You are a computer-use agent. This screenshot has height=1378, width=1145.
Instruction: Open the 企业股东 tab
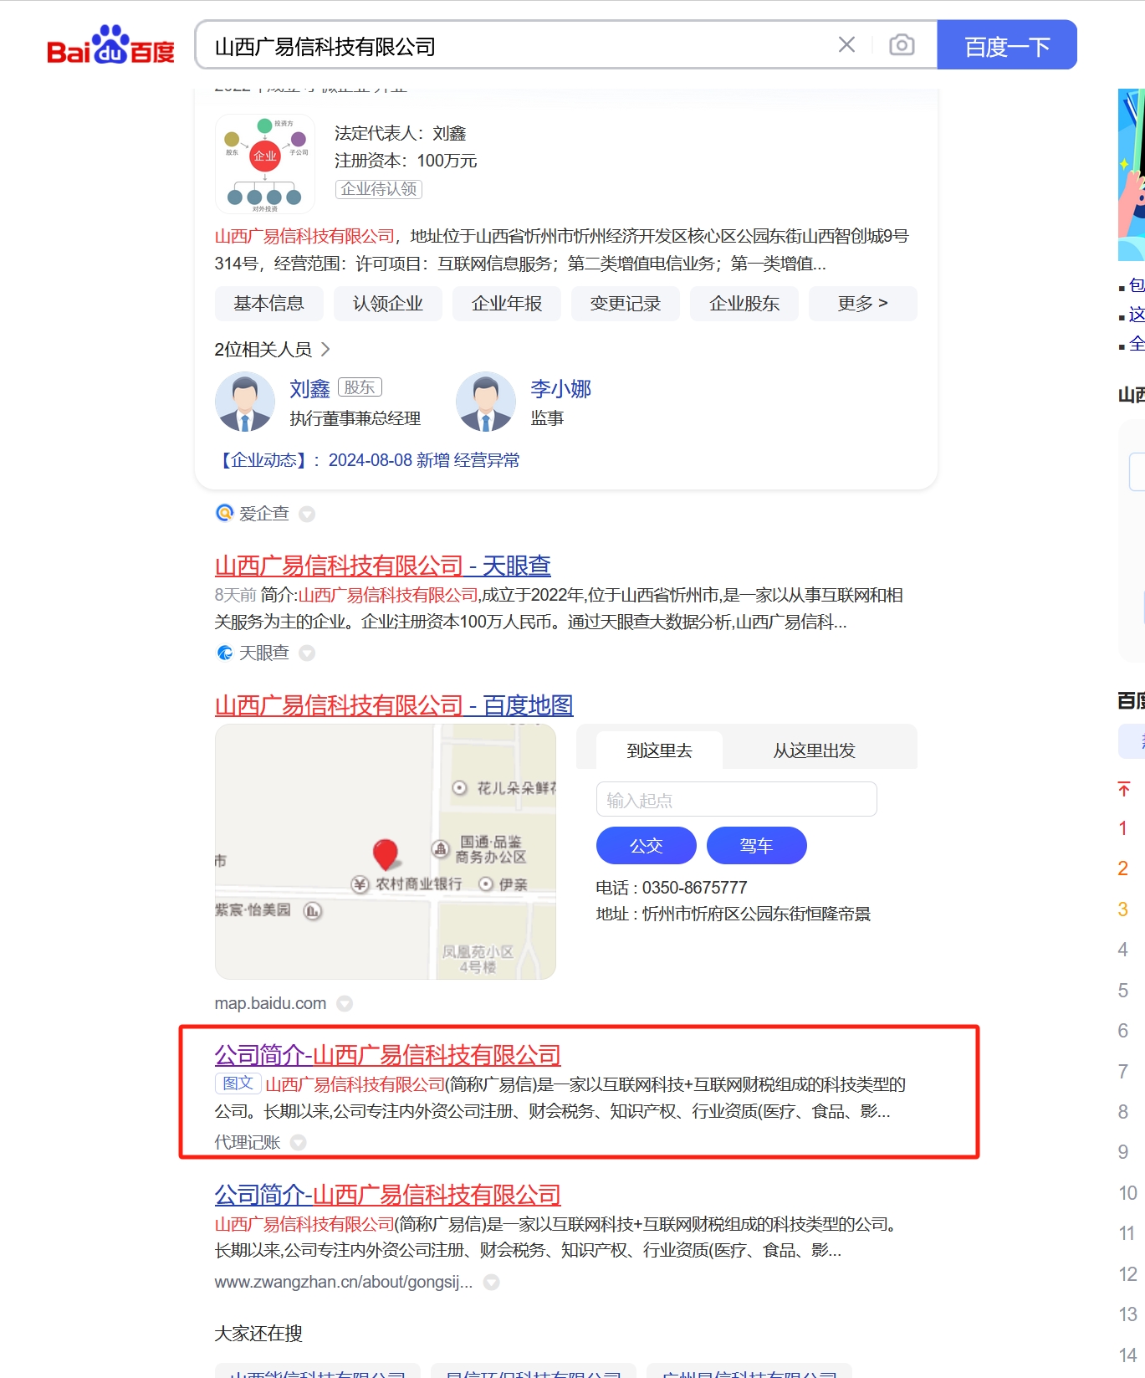744,304
